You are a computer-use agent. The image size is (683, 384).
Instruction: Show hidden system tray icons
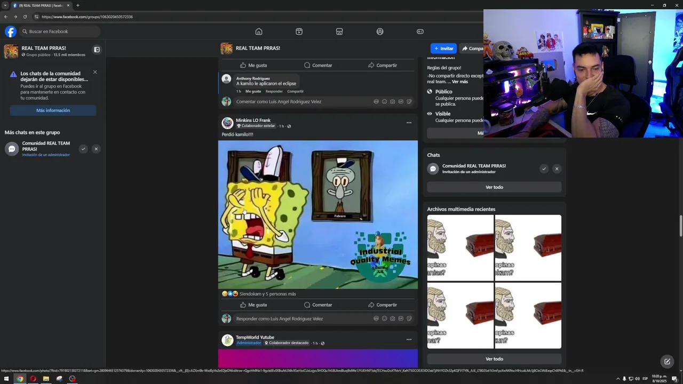pyautogui.click(x=618, y=379)
